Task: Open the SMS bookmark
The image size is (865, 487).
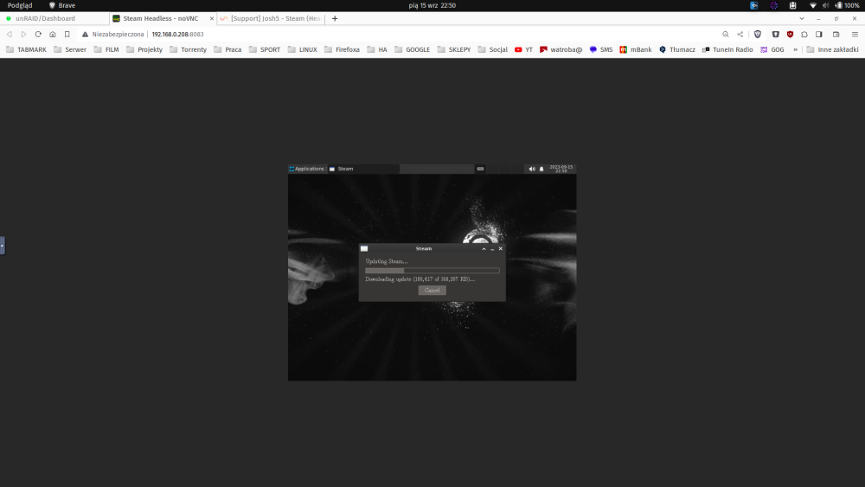Action: pos(601,49)
